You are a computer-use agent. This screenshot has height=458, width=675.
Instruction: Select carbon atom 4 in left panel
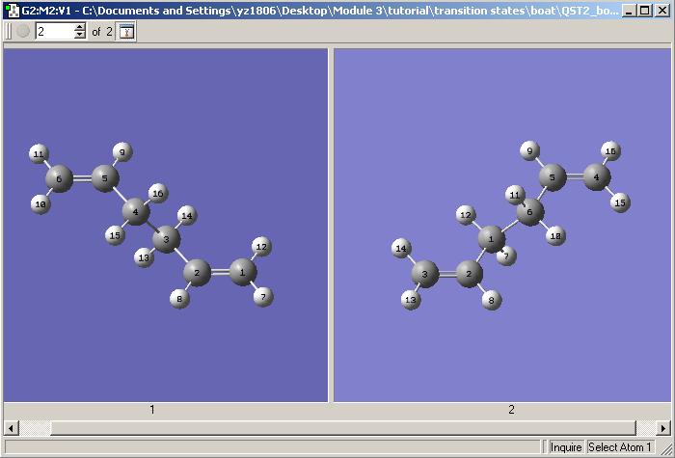coord(136,212)
